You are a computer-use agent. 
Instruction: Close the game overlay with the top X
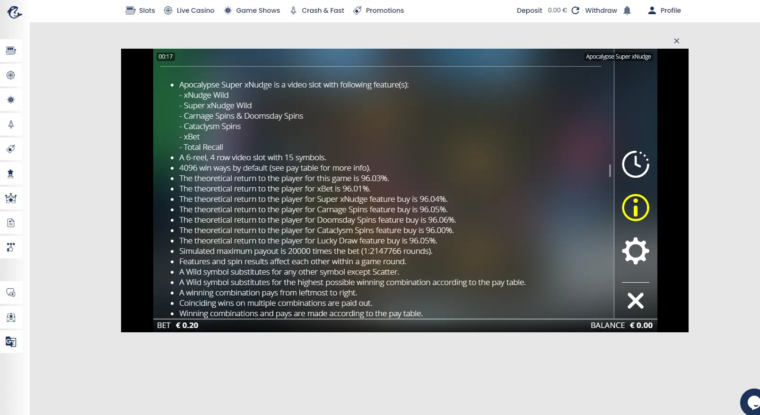click(676, 41)
